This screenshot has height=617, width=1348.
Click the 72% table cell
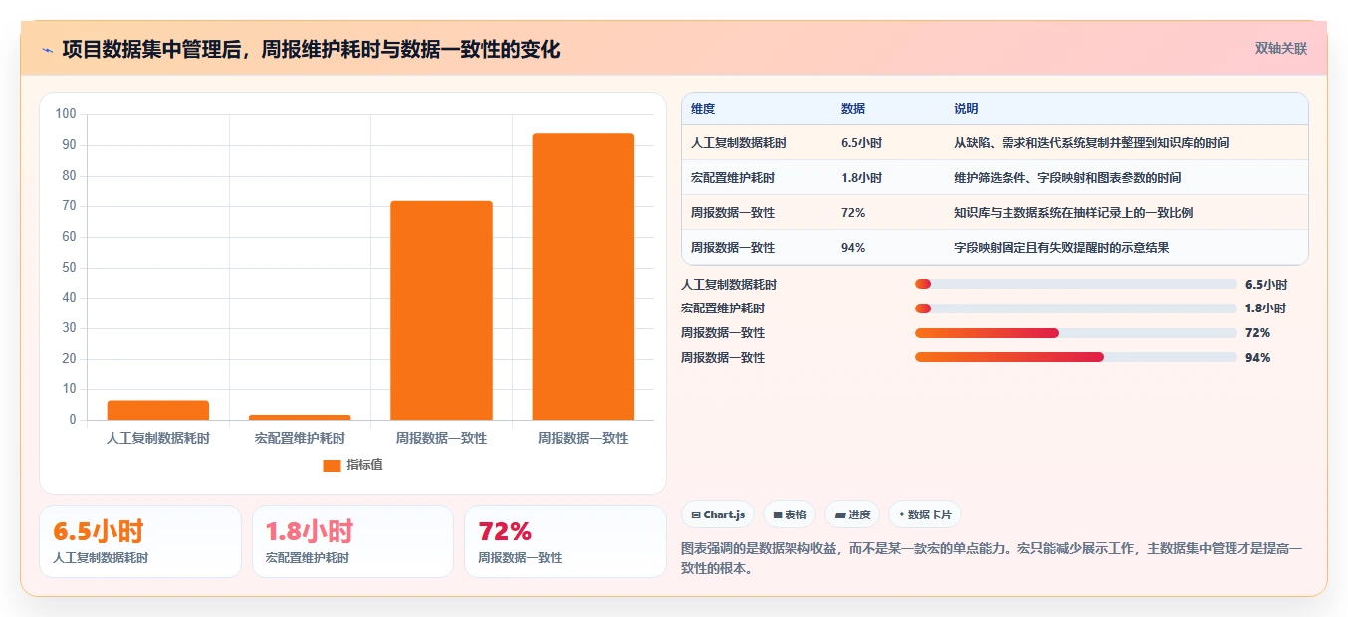(853, 213)
